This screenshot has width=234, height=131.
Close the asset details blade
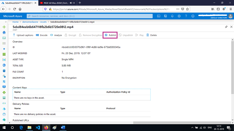coord(231,27)
